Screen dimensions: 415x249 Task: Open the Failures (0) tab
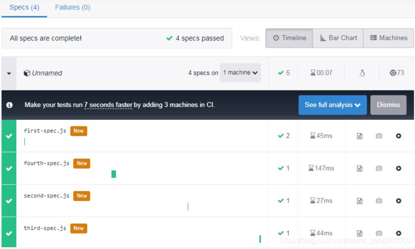pyautogui.click(x=73, y=7)
